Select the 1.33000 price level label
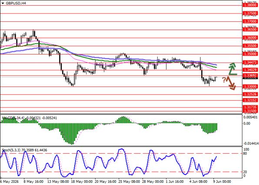Screen dimensions: 259x185 point(250,87)
